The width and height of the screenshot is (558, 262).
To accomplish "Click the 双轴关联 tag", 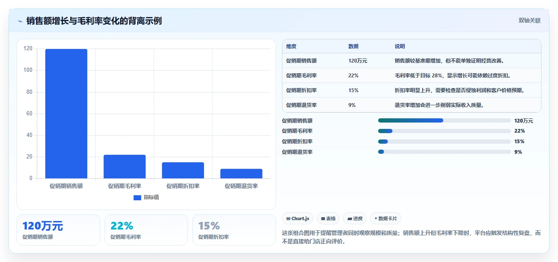I will (x=529, y=21).
